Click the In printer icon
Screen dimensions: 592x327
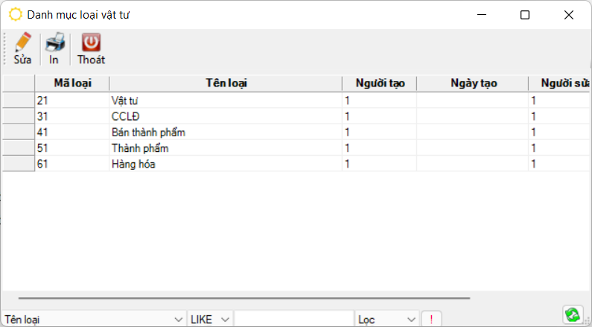pos(54,43)
